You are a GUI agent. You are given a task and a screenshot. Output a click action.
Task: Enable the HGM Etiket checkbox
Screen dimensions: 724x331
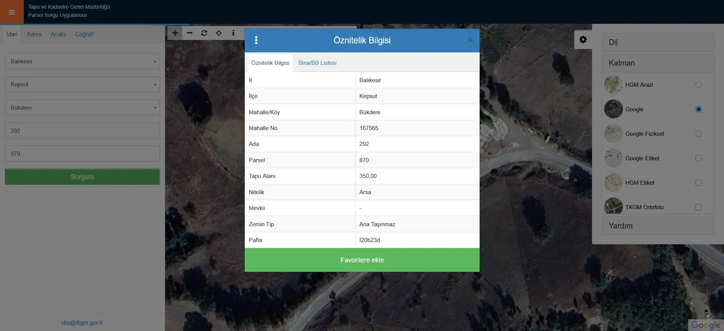tap(699, 183)
